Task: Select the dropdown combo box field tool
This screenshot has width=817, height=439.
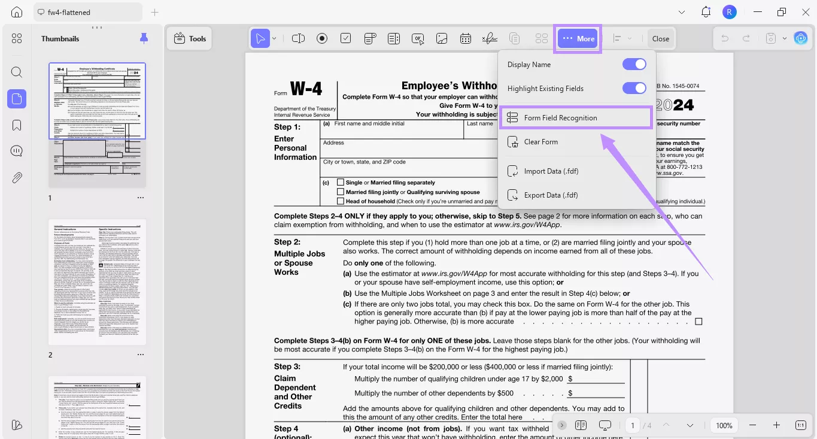Action: pos(370,38)
